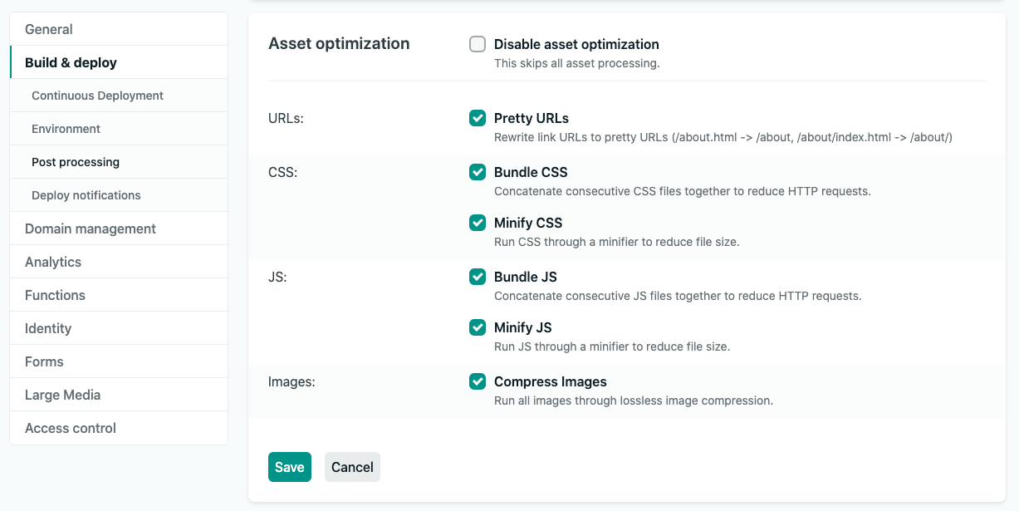Image resolution: width=1019 pixels, height=511 pixels.
Task: Click 'Concatenate consecutive CSS files' description
Action: [683, 191]
